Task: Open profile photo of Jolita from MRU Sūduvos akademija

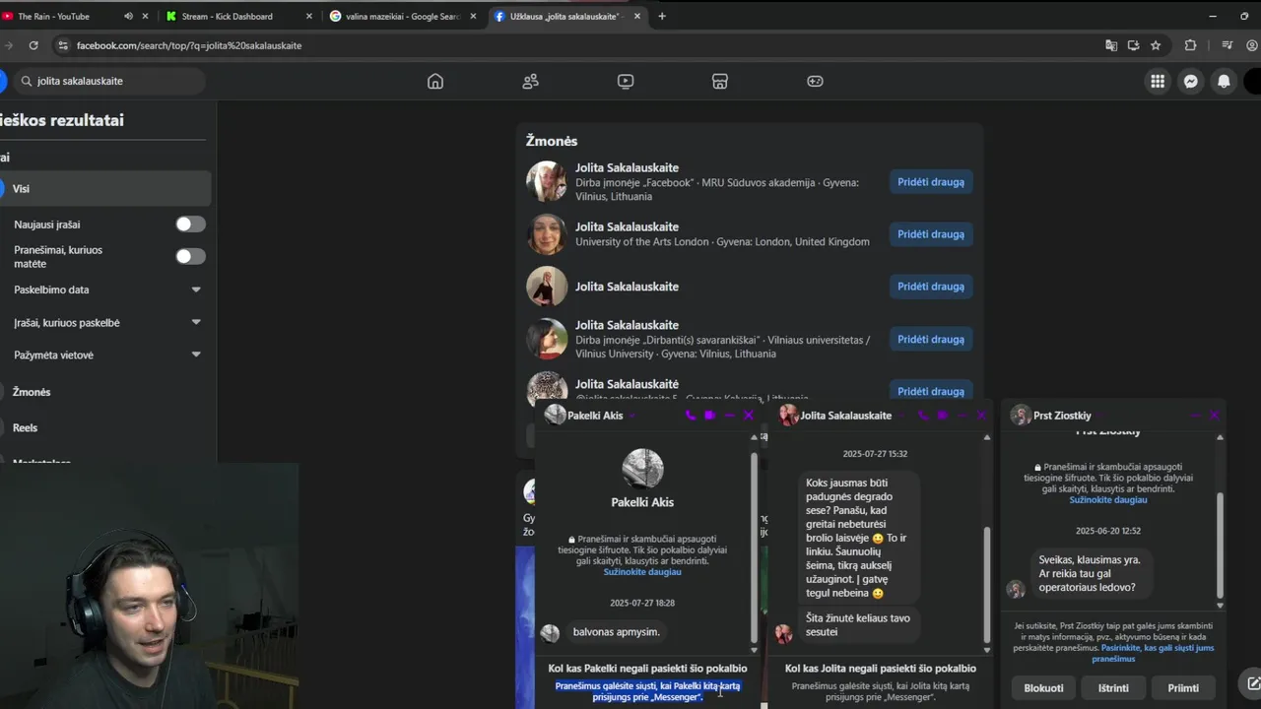Action: (547, 181)
